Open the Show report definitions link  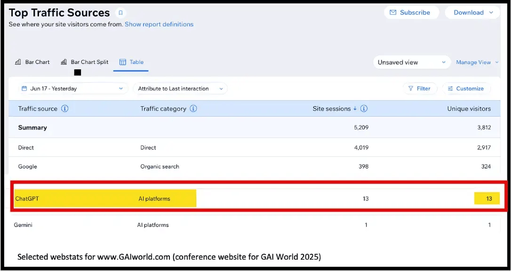click(x=159, y=24)
